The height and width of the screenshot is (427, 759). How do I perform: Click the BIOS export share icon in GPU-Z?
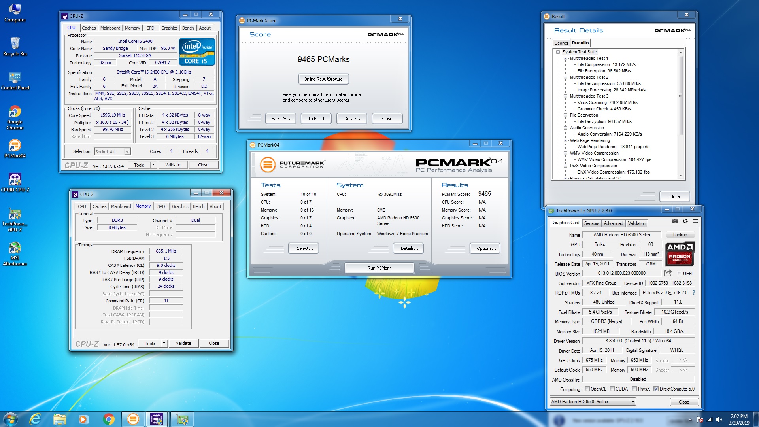668,273
